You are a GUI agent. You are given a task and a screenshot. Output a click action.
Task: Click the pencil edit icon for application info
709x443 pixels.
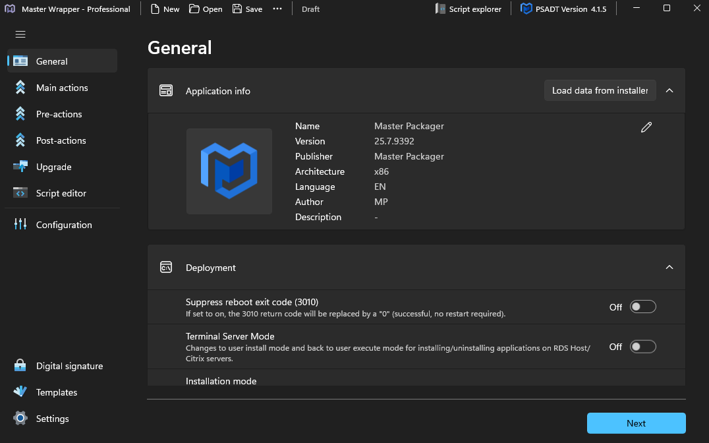tap(646, 127)
